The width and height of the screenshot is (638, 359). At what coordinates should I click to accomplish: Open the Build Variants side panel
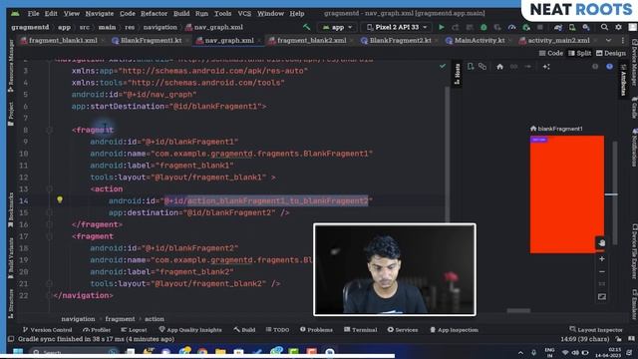[x=11, y=258]
